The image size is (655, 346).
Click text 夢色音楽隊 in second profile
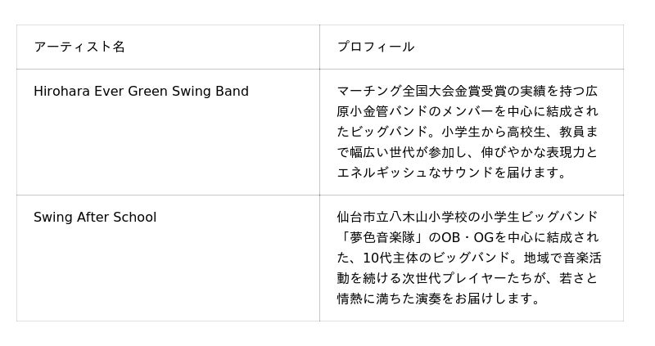[x=382, y=237]
